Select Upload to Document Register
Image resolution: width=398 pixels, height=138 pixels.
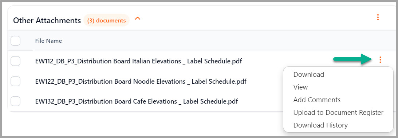point(338,112)
